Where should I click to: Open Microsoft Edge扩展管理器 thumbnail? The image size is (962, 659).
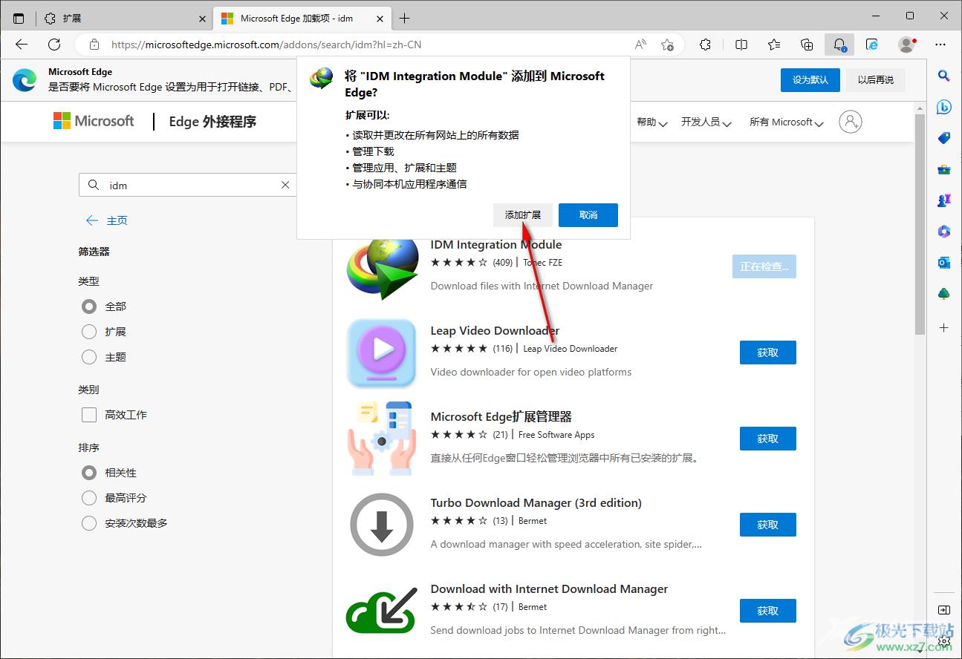382,439
